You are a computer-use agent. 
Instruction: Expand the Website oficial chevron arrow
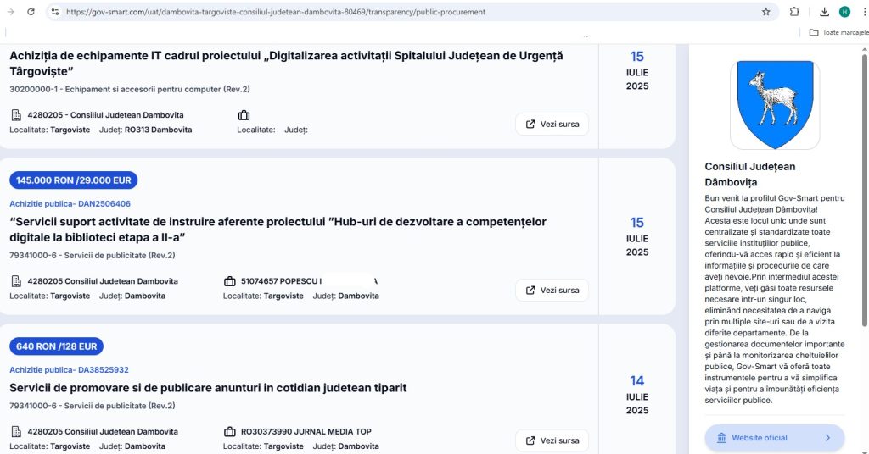[828, 438]
